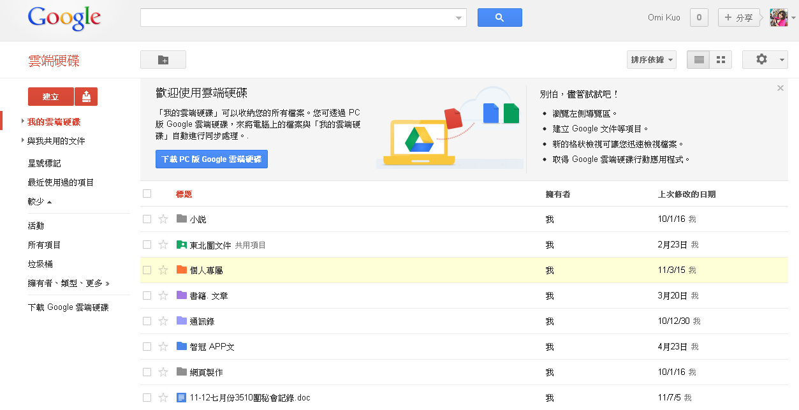Collapse the 較少 sidebar section
The image size is (799, 410).
click(40, 201)
